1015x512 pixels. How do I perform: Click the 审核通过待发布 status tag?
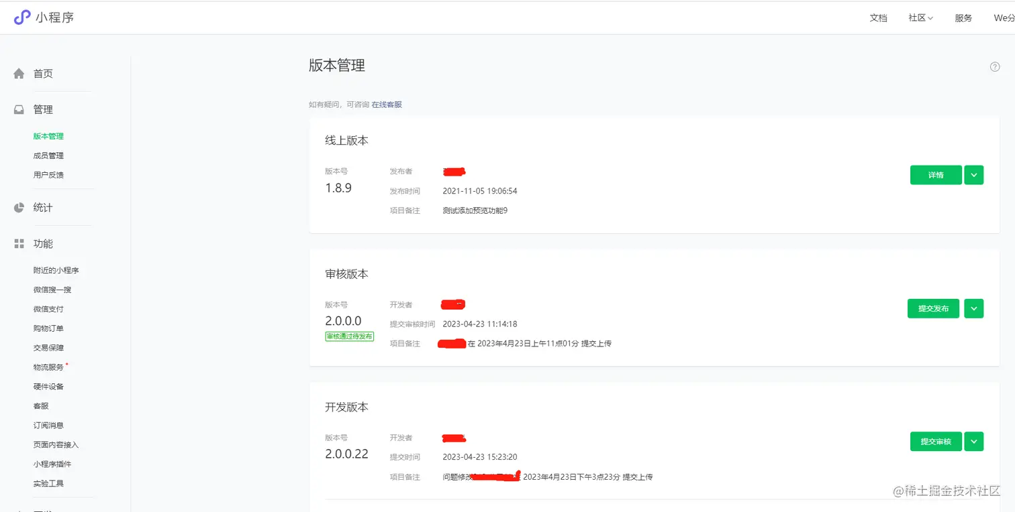coord(349,336)
